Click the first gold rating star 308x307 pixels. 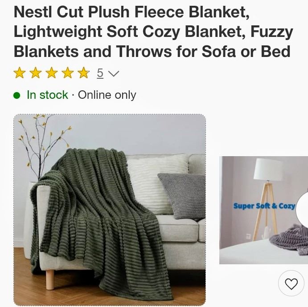(20, 73)
